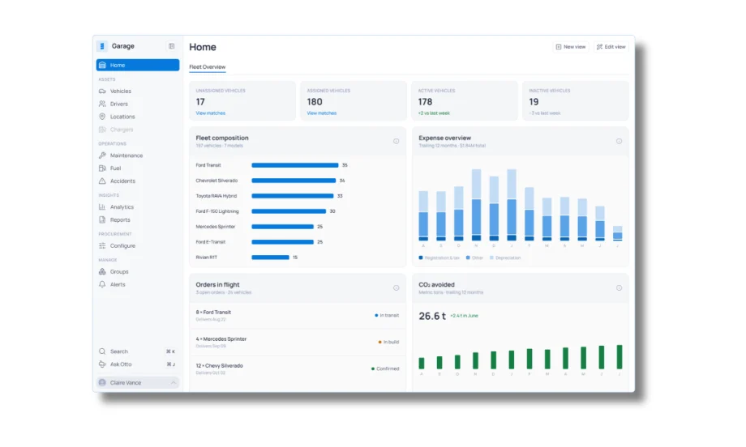The height and width of the screenshot is (447, 746).
Task: Click the Chevrolet Silverado composition label
Action: [217, 181]
